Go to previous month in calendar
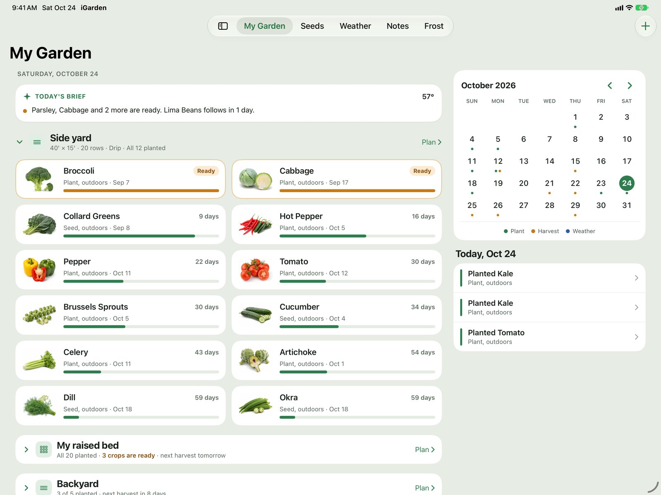Image resolution: width=661 pixels, height=495 pixels. [610, 85]
